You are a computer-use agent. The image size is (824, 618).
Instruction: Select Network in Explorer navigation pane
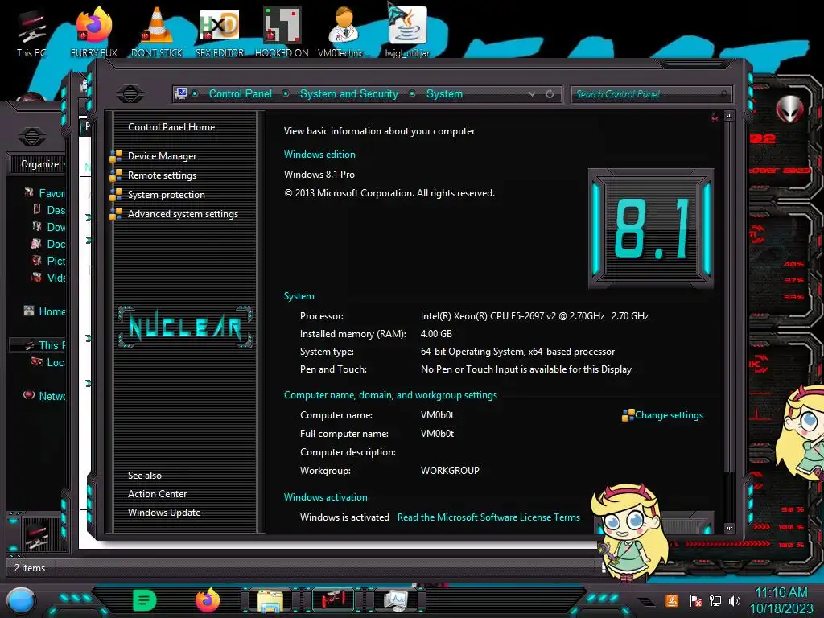point(51,396)
